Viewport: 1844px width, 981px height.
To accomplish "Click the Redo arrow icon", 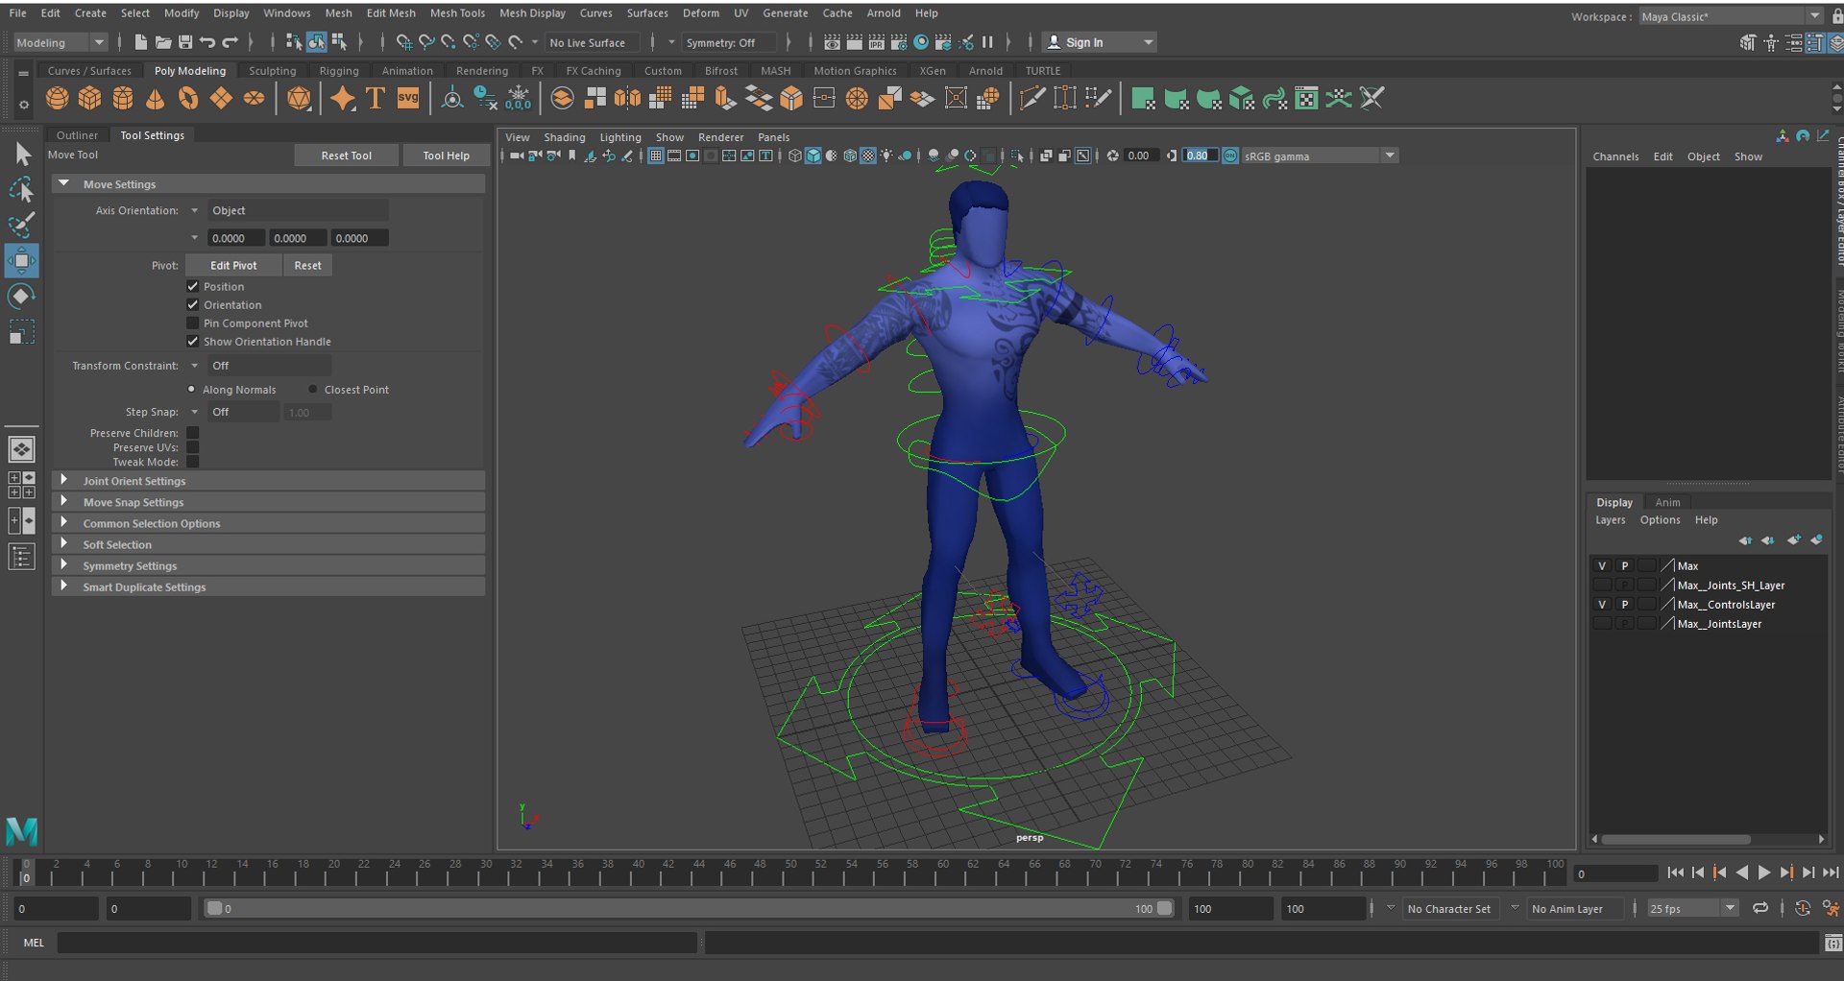I will (x=230, y=42).
